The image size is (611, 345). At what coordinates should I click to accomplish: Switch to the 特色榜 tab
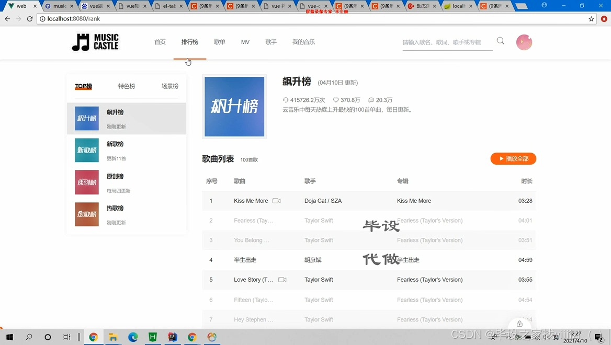pos(127,86)
